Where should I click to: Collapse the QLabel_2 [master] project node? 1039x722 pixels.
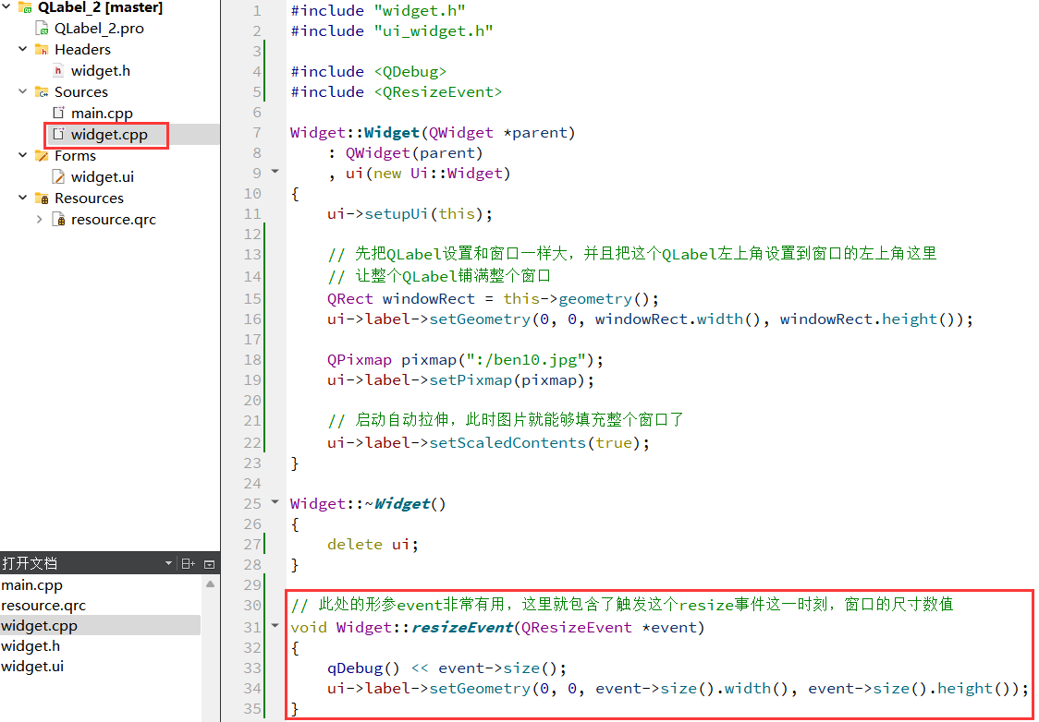coord(6,7)
